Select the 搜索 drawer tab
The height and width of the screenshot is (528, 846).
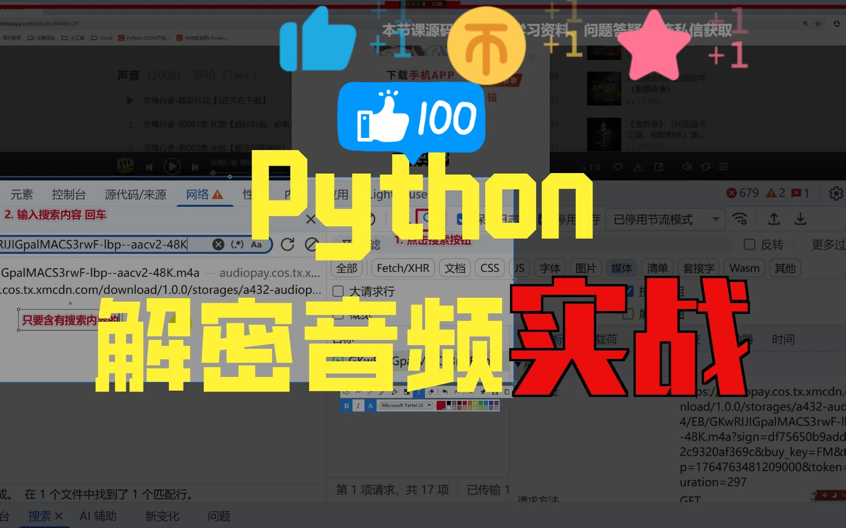point(39,516)
